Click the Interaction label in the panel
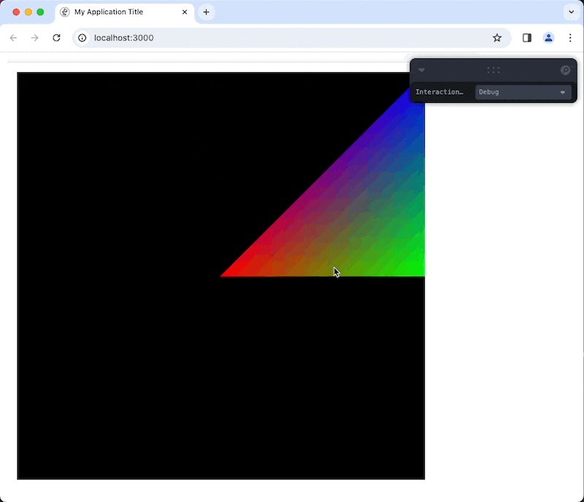Screen dimensions: 584x502 (x=439, y=92)
